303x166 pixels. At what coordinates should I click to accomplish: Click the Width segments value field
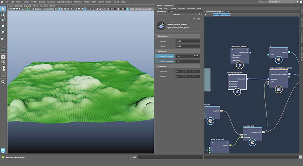(x=187, y=61)
